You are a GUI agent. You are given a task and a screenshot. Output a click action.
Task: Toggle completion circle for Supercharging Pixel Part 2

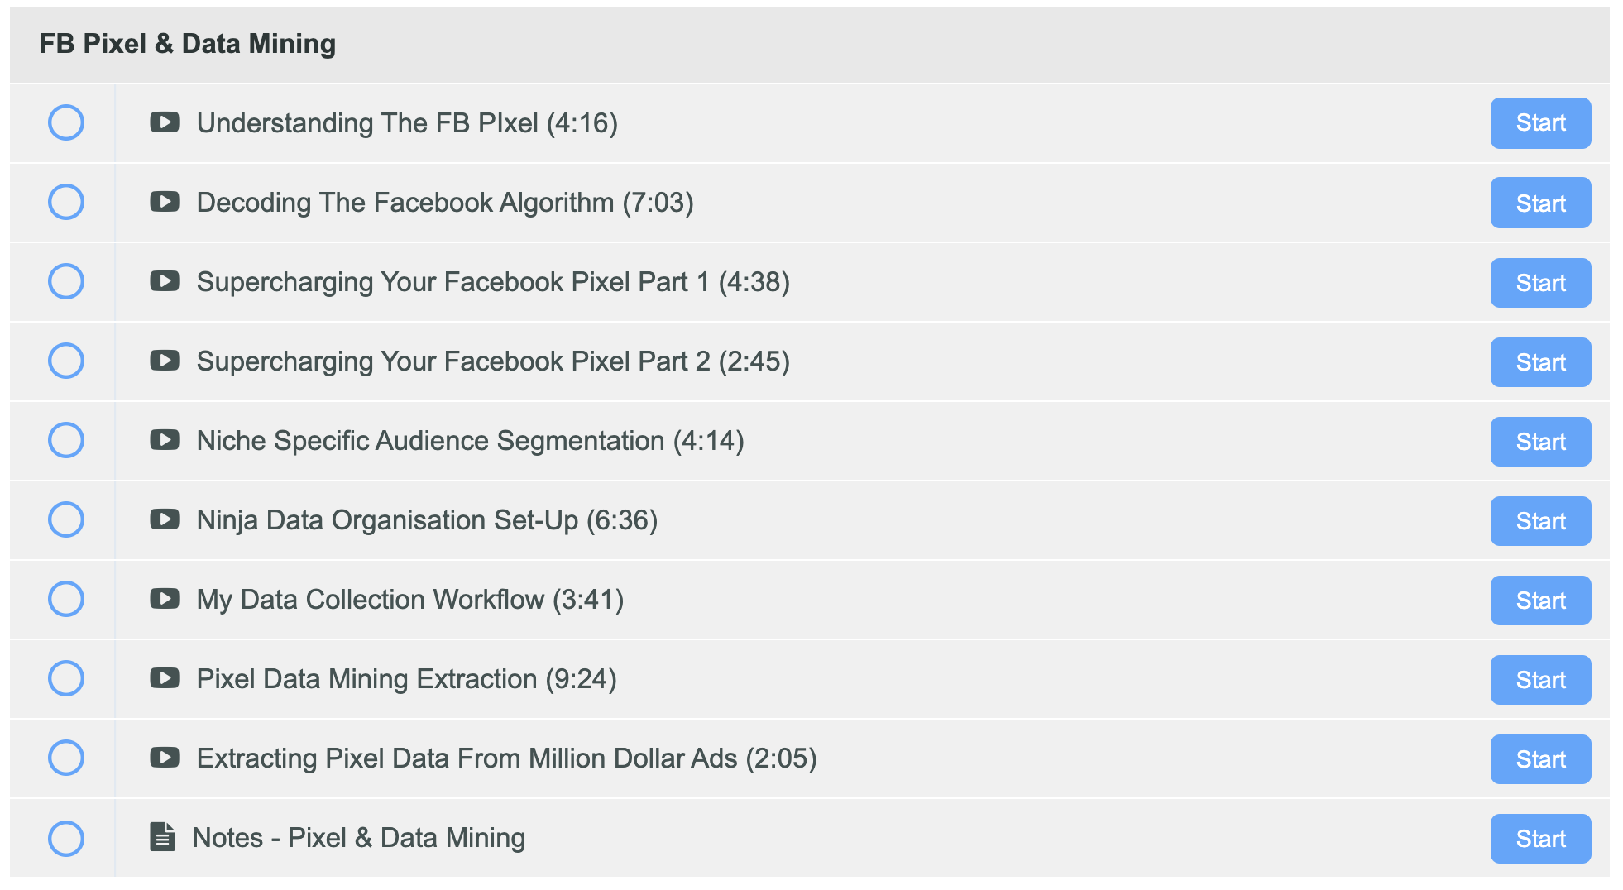coord(66,361)
